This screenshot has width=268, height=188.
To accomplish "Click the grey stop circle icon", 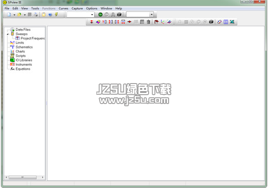I will point(106,15).
